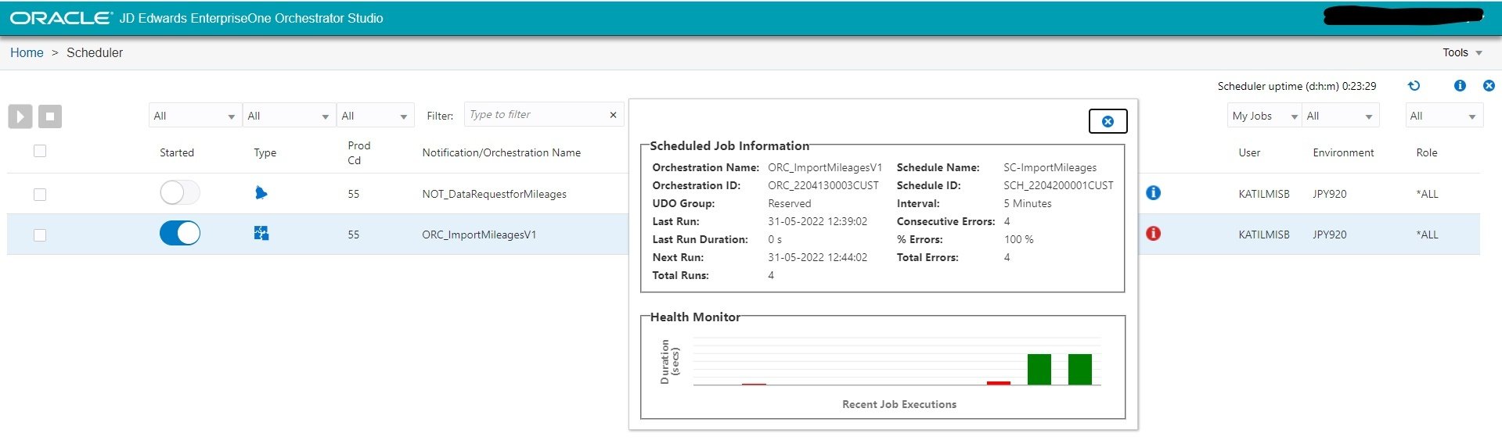The image size is (1502, 444).
Task: Select the NOT_DataRequestforMileages name cell
Action: coord(494,194)
